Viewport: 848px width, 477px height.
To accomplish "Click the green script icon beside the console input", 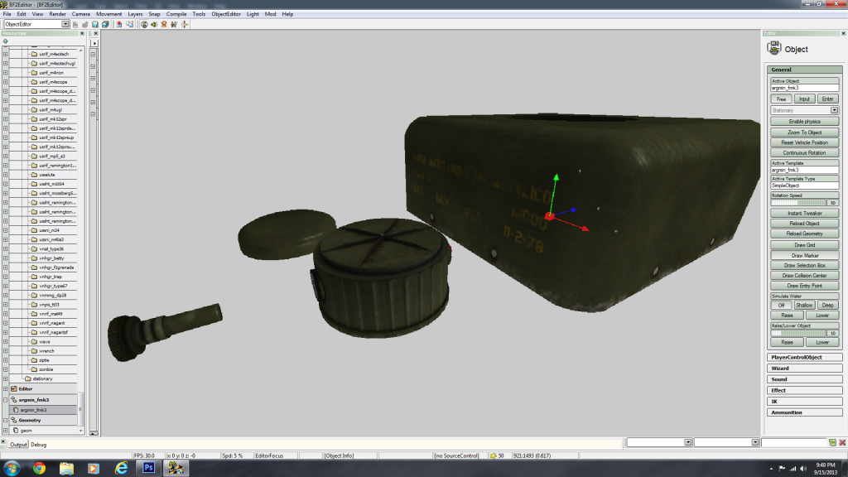I will click(832, 443).
